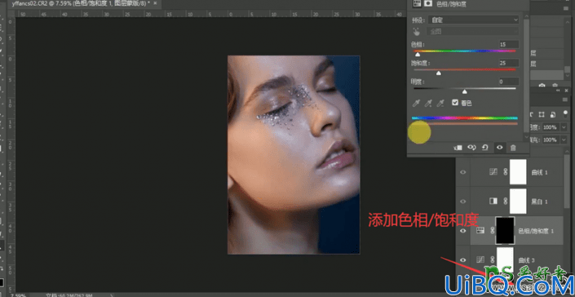Viewport: 575px width, 297px height.
Task: Click the clip-to-layer icon in Properties footer
Action: [458, 148]
